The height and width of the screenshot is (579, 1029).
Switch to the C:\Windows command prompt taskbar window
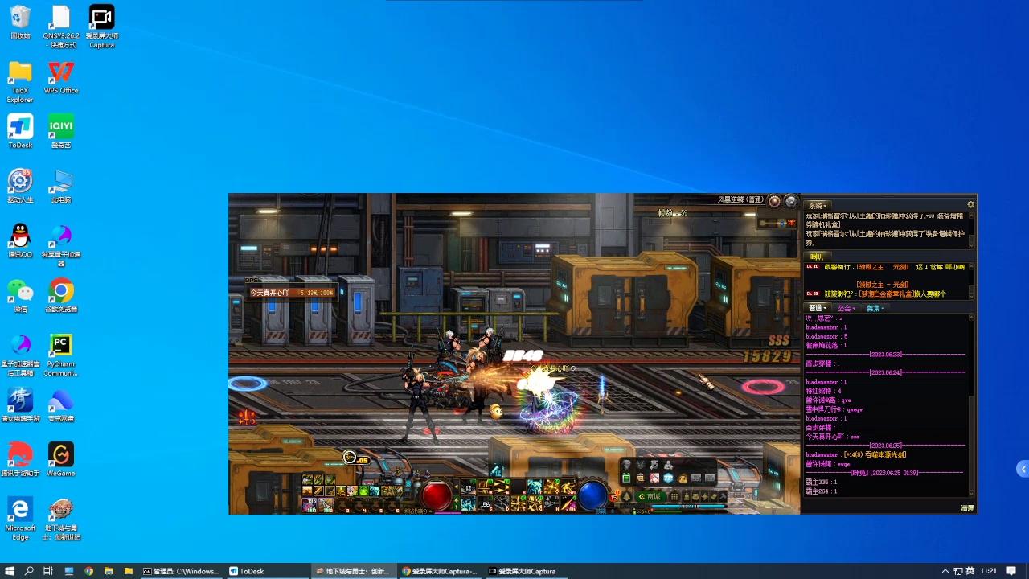pyautogui.click(x=181, y=571)
